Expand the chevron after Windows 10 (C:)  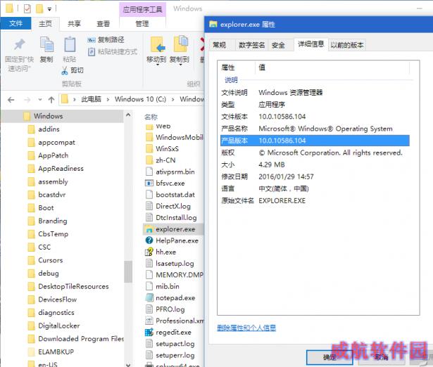[x=173, y=99]
